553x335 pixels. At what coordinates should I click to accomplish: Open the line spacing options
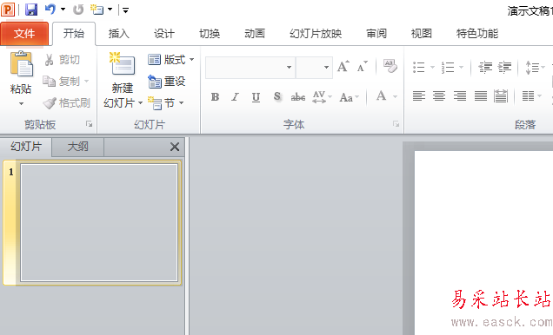pyautogui.click(x=535, y=67)
